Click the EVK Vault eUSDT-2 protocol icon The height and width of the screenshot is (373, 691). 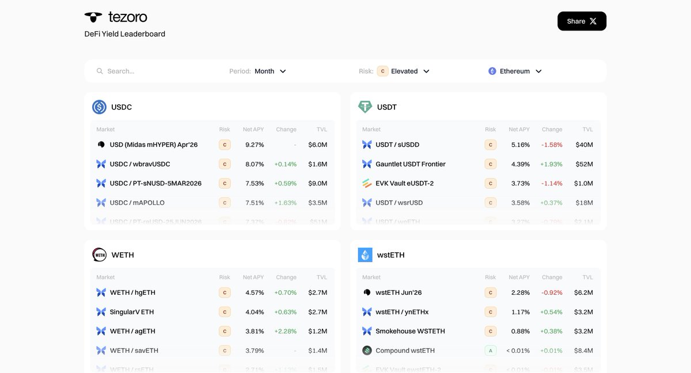click(367, 183)
